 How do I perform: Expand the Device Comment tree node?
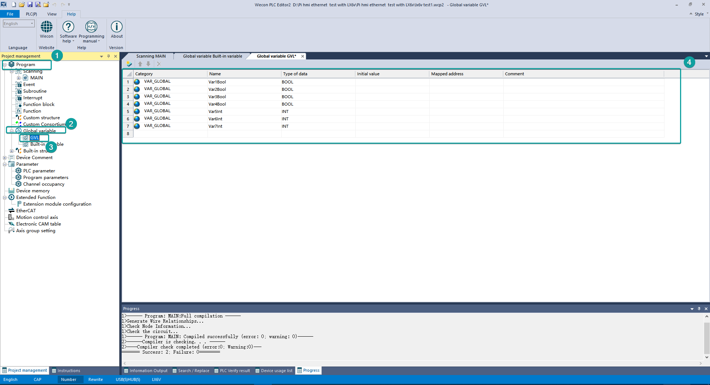click(x=5, y=158)
